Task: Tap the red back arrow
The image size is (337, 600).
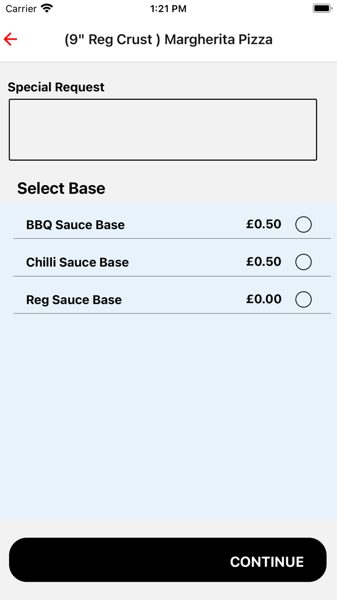Action: point(11,39)
